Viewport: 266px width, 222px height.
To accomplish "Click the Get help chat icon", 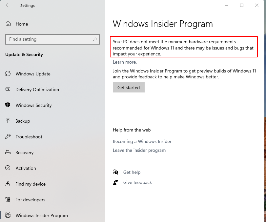I will 115,172.
